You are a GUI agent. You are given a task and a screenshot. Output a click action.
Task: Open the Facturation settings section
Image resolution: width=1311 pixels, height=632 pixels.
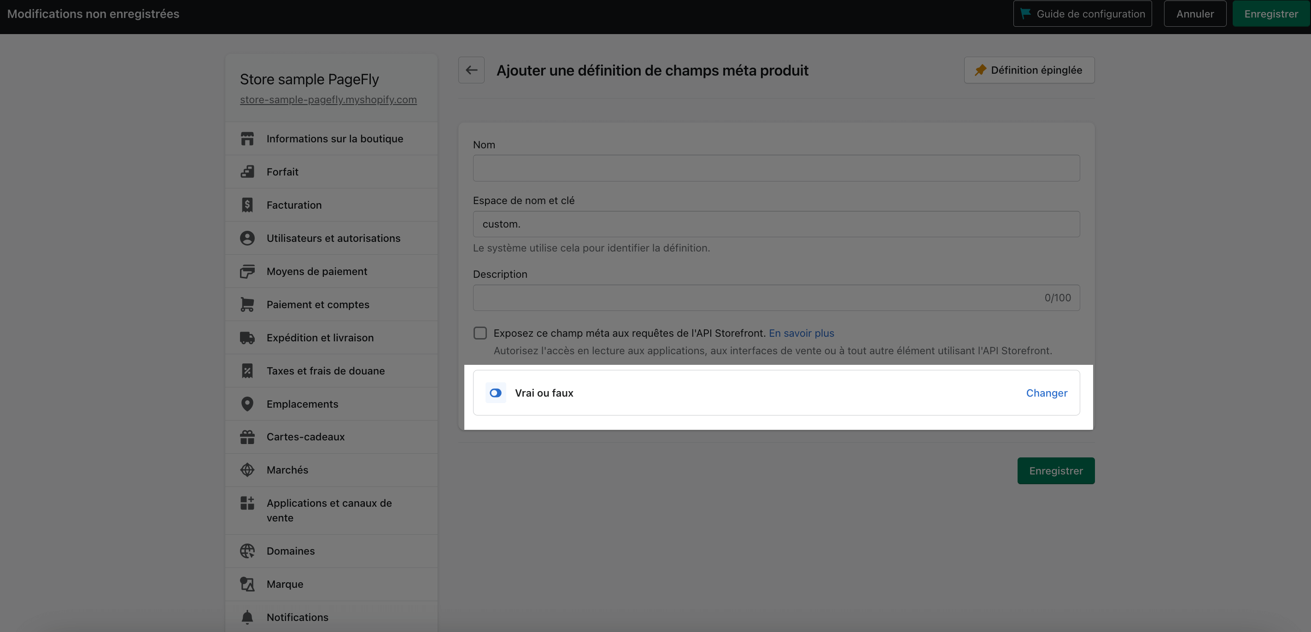pyautogui.click(x=331, y=205)
